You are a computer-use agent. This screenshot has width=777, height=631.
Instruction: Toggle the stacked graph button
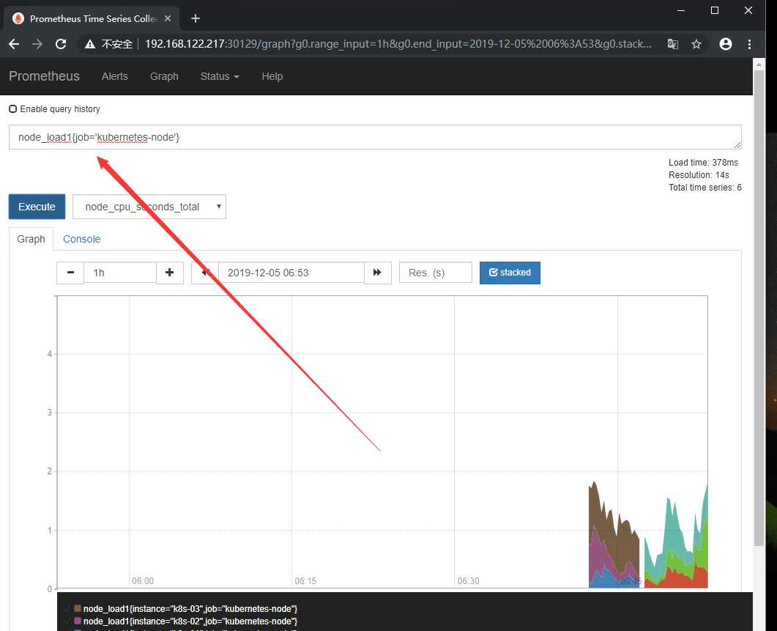[x=510, y=273]
